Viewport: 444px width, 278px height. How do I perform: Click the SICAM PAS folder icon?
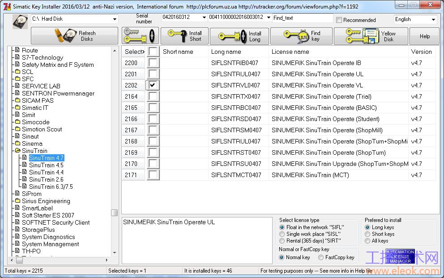(17, 100)
